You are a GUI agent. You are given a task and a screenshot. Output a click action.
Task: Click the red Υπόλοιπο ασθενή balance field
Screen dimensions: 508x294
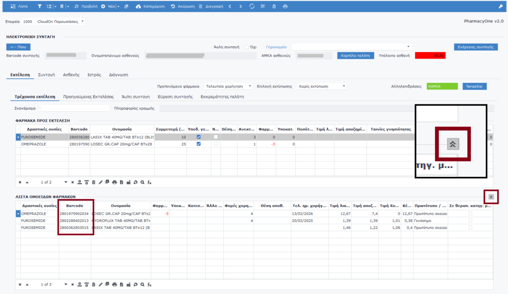point(430,56)
